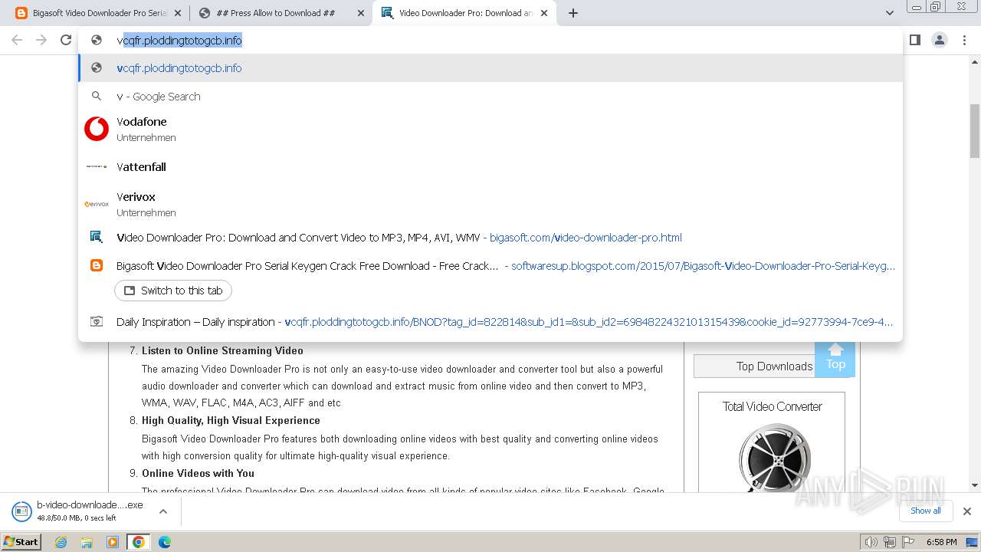The image size is (981, 552).
Task: Open a new browser tab
Action: pyautogui.click(x=573, y=13)
